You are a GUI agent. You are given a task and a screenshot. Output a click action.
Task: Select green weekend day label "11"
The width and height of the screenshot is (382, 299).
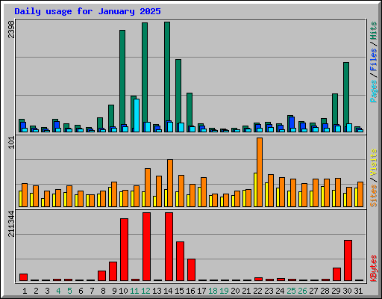click(134, 291)
